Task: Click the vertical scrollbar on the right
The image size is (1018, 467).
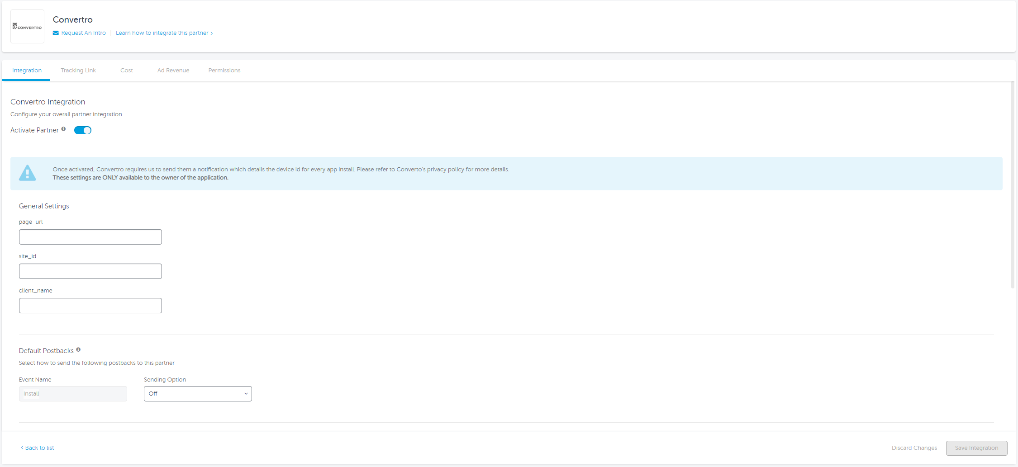Action: click(1013, 184)
